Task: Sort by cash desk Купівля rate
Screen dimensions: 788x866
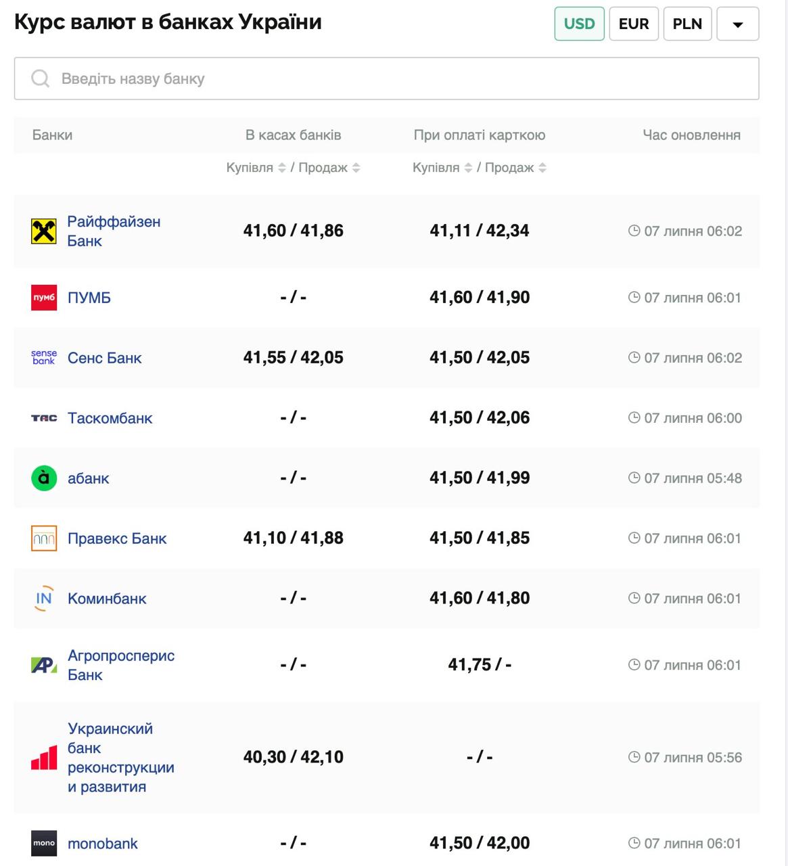Action: (x=282, y=168)
